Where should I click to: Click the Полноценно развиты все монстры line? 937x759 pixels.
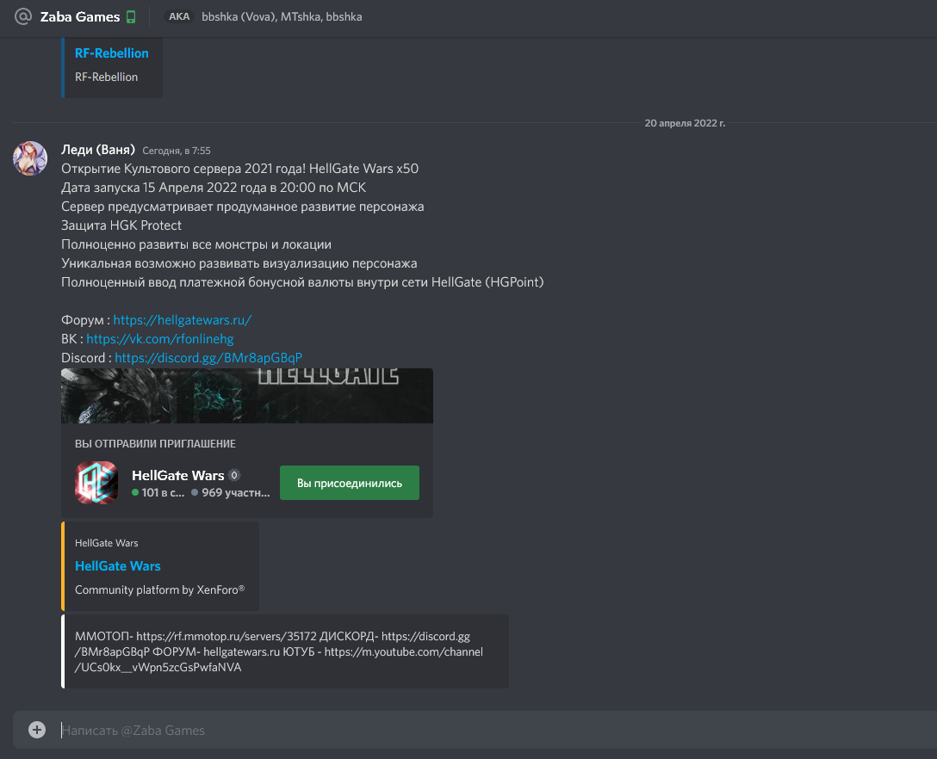pos(196,244)
